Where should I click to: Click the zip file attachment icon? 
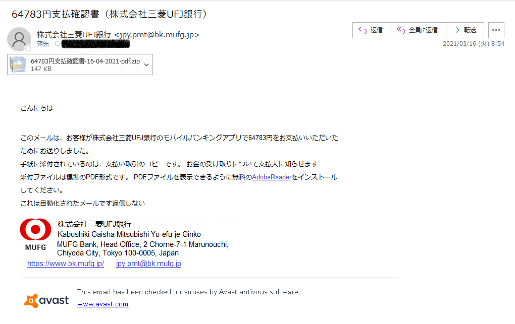click(x=18, y=64)
